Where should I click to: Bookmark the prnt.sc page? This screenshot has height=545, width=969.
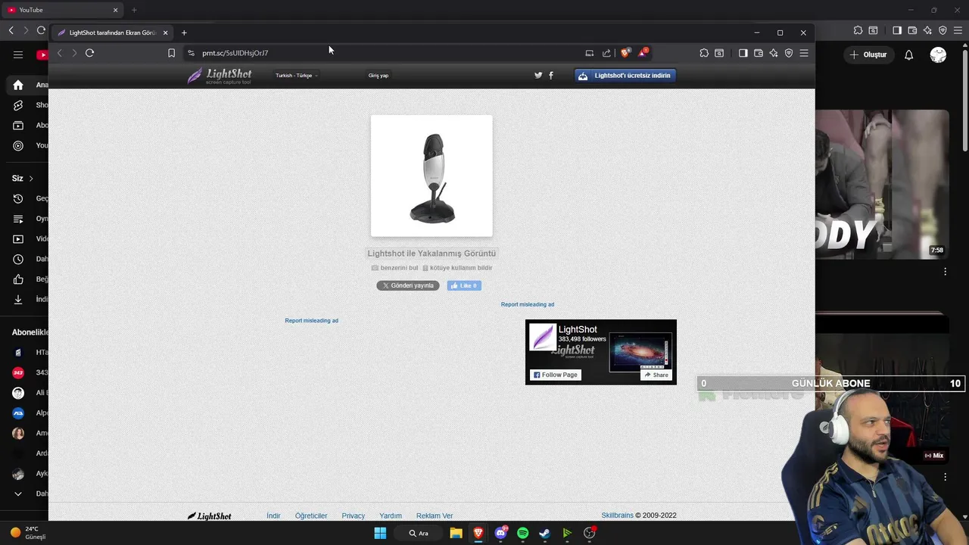(171, 53)
